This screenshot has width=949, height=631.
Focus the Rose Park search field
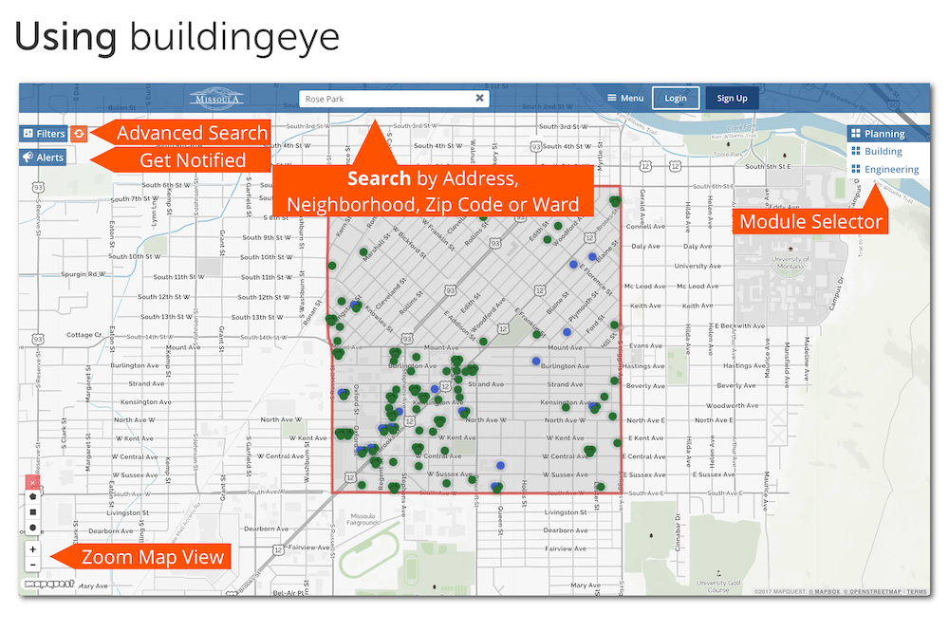coord(394,99)
